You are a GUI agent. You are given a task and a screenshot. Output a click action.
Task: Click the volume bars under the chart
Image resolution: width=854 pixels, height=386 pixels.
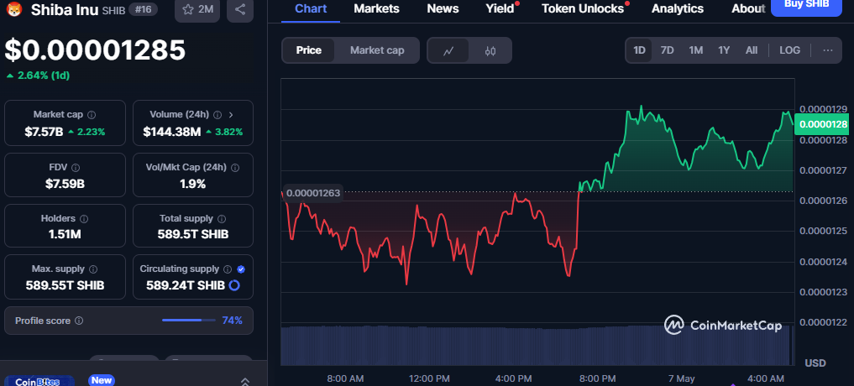click(x=537, y=345)
